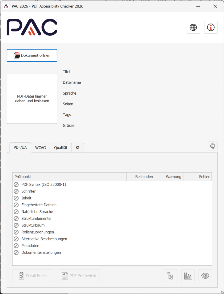Screen dimensions: 224x294
Task: Select the Qualität tab
Action: tap(60, 147)
